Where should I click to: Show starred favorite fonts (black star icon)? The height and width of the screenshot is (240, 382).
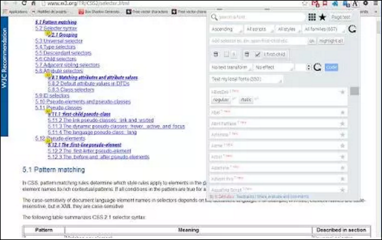click(x=322, y=17)
